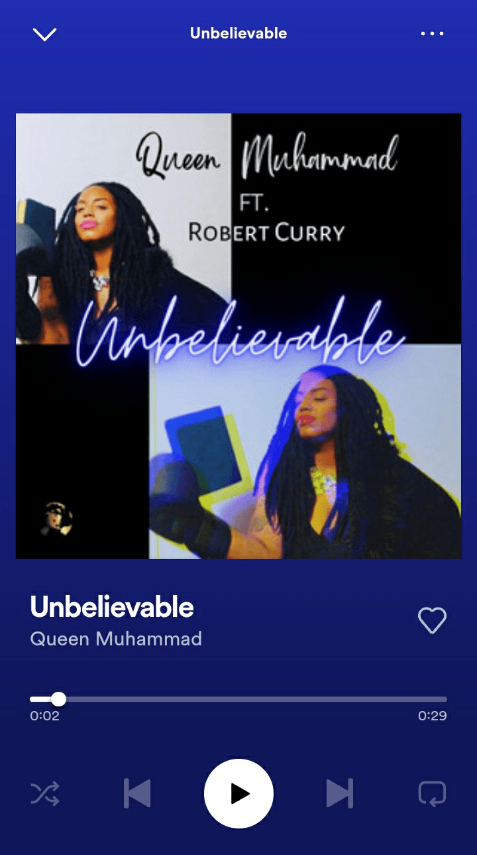Skip to previous track
The height and width of the screenshot is (855, 477).
(137, 793)
